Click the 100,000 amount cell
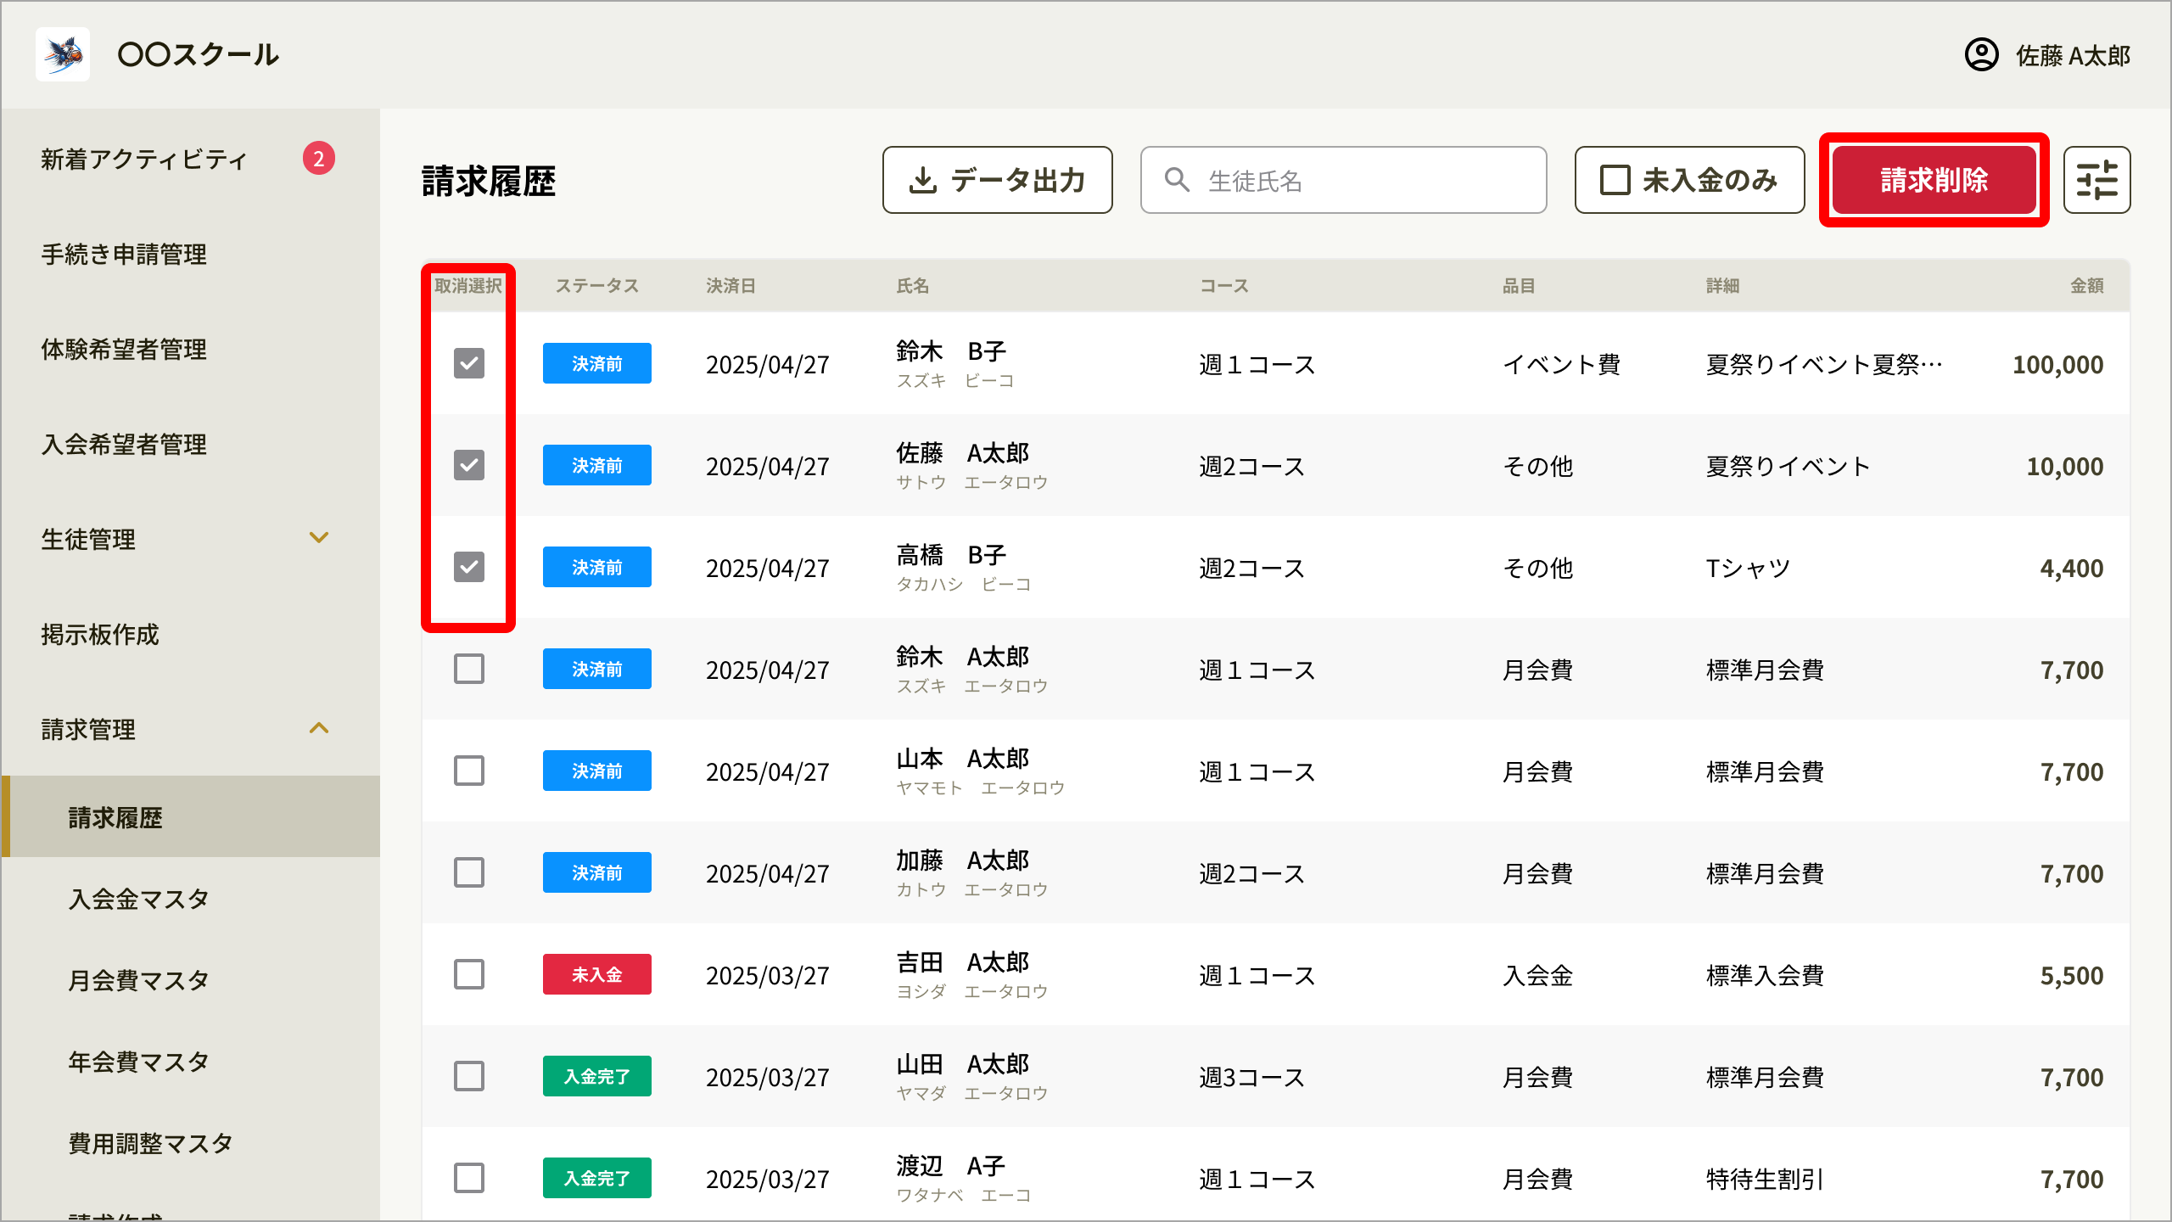Viewport: 2172px width, 1222px height. 2057,365
